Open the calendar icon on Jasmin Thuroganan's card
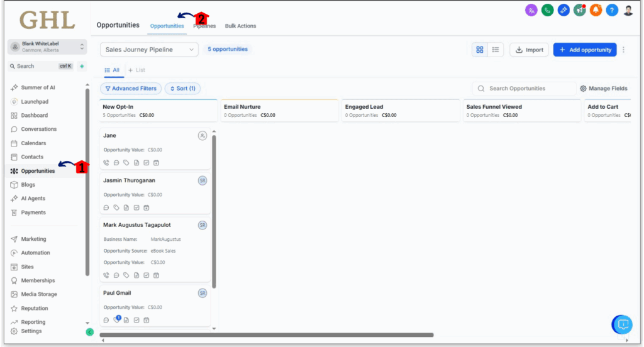Viewport: 644px width, 347px height. point(146,208)
